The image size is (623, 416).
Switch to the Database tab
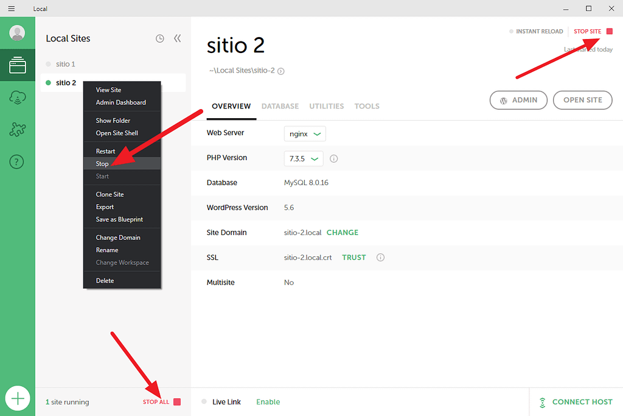[280, 106]
